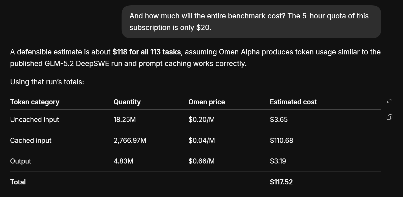Click the Cached input row label
Viewport: 403px width, 197px height.
[31, 140]
